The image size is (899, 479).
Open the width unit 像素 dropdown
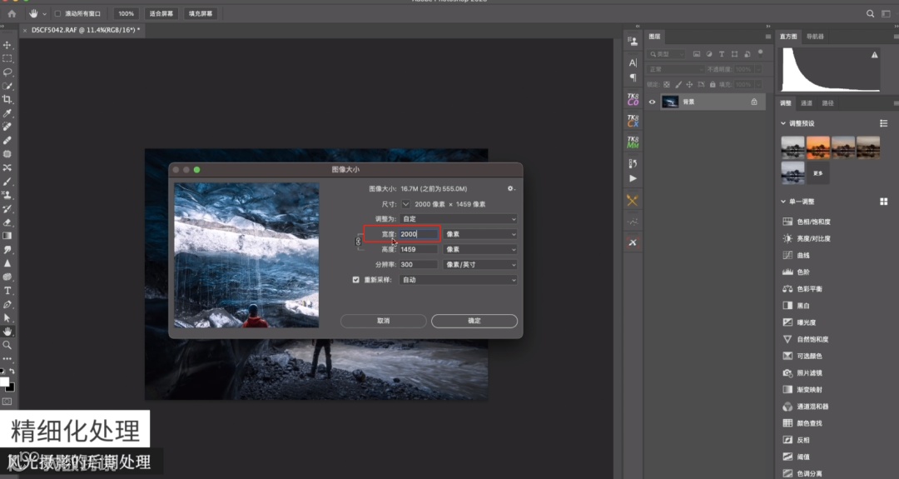coord(480,234)
